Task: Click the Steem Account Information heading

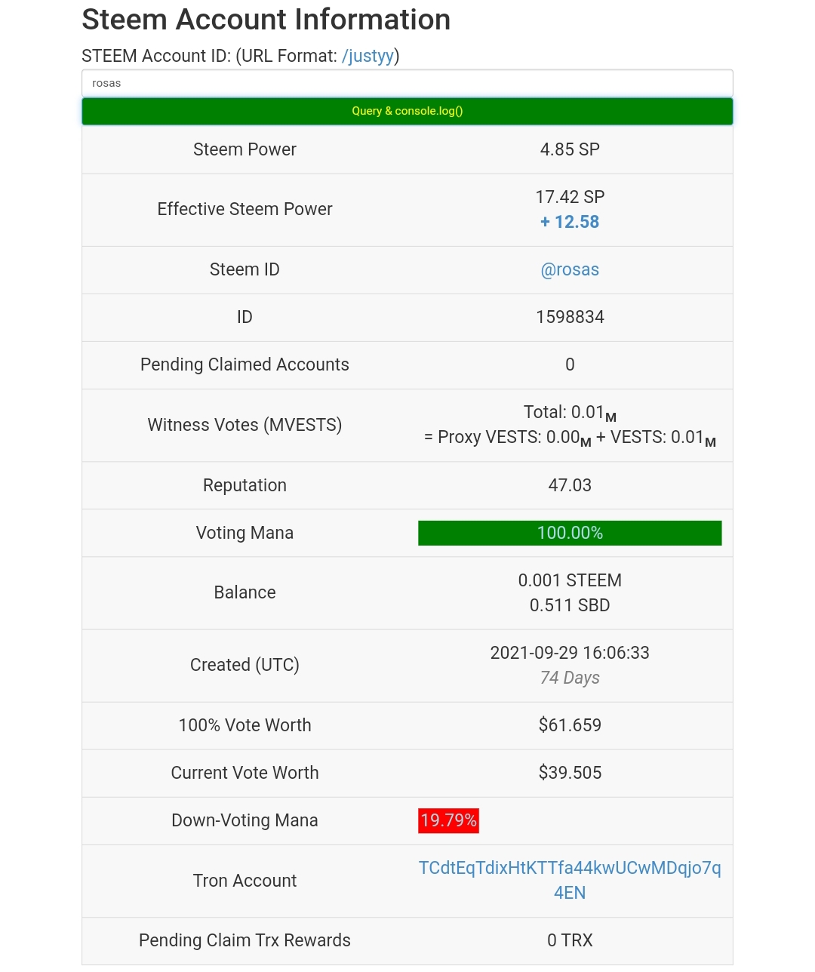Action: point(266,20)
